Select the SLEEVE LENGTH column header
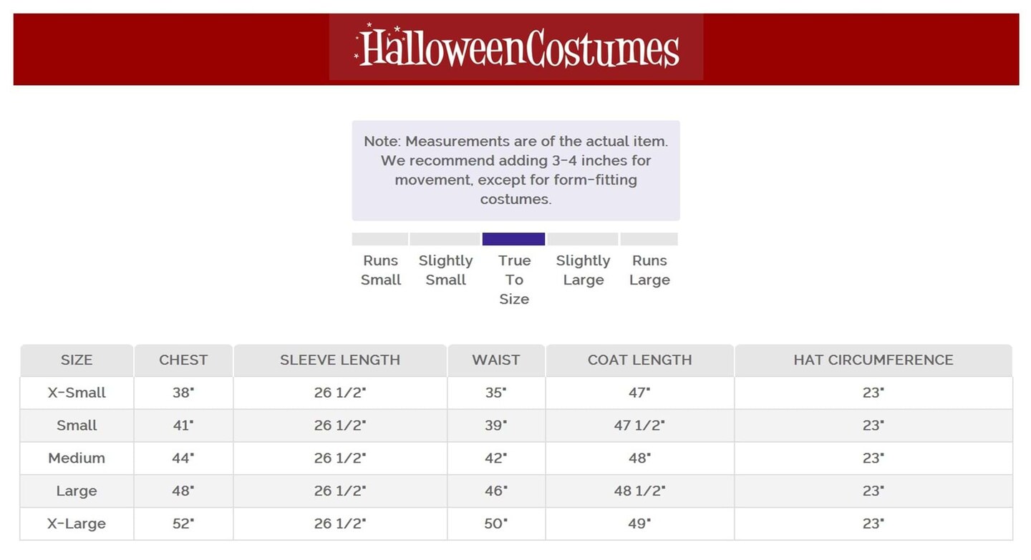The image size is (1031, 560). pyautogui.click(x=340, y=360)
